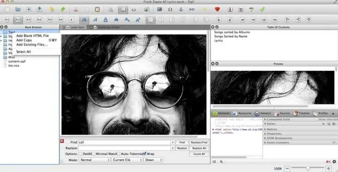Toggle the h2 heading button
338x172 pixels.
[x=18, y=20]
